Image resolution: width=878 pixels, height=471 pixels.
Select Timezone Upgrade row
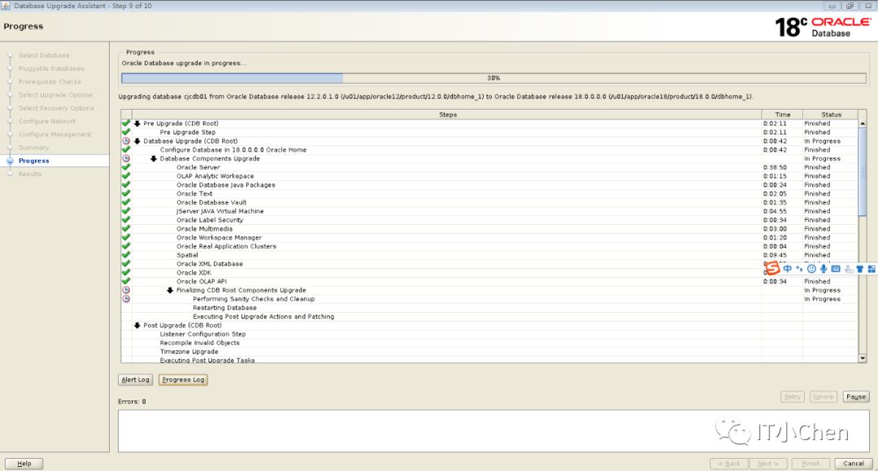pyautogui.click(x=489, y=352)
